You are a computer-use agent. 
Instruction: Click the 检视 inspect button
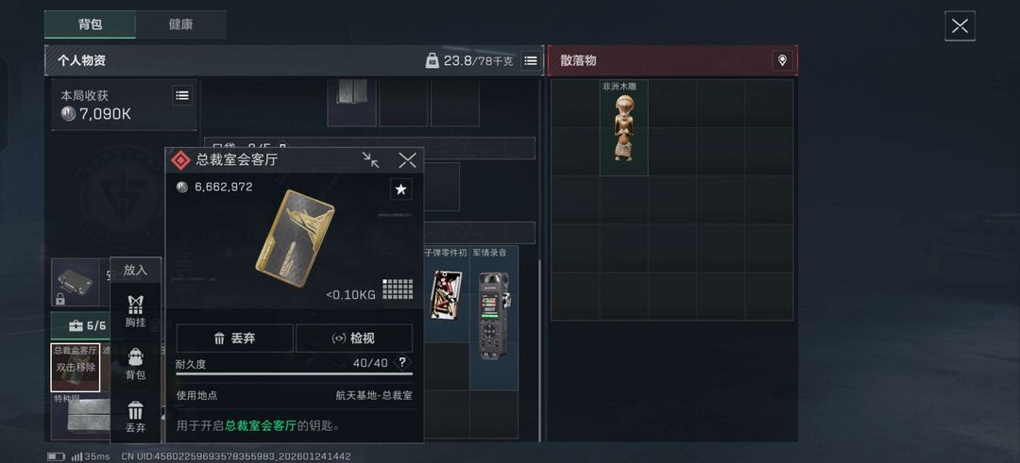pos(354,339)
